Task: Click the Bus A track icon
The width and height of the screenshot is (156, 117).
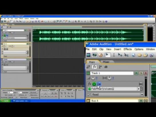Action: (x=88, y=101)
